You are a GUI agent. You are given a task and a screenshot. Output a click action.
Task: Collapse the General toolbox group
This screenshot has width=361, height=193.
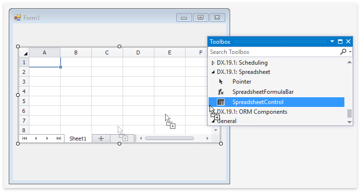coord(213,121)
